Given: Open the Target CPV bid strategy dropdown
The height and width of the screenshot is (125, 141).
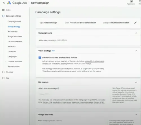Looking at the screenshot, I should coord(45,94).
